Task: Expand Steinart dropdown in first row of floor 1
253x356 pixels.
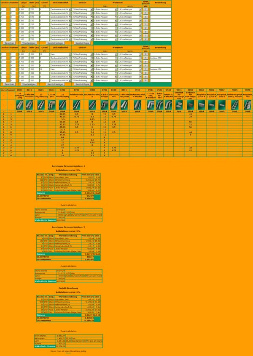Action: click(82, 9)
